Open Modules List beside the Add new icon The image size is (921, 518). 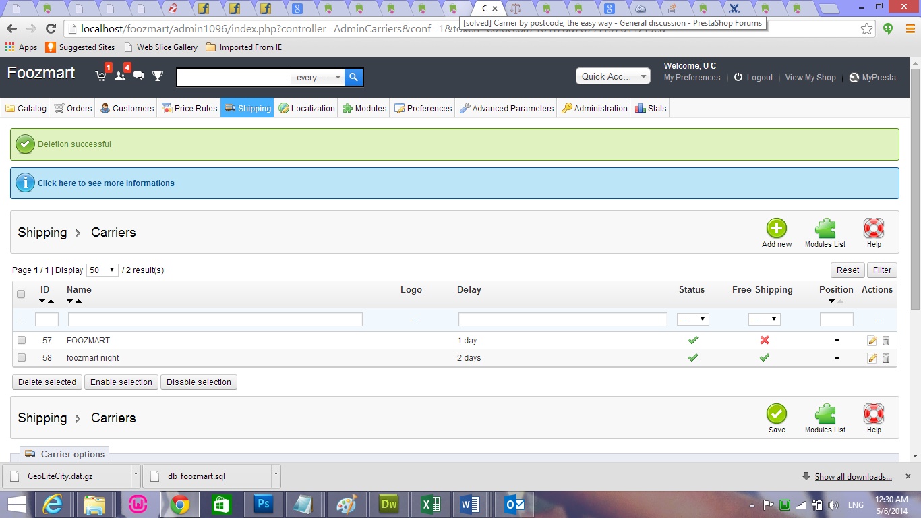[x=825, y=229]
